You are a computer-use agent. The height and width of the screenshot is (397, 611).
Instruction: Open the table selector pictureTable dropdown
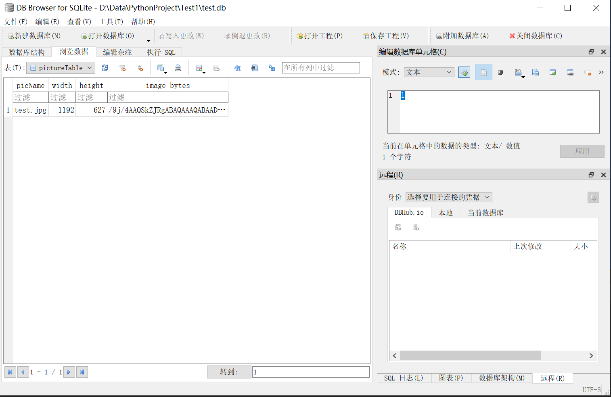click(61, 68)
